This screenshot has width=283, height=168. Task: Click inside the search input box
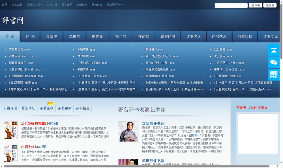pos(231,5)
